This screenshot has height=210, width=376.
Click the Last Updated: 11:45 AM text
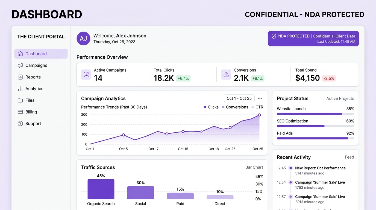tap(336, 42)
